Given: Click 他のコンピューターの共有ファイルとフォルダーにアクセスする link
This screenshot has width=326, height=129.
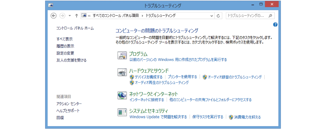Looking at the screenshot, I should tap(210, 100).
